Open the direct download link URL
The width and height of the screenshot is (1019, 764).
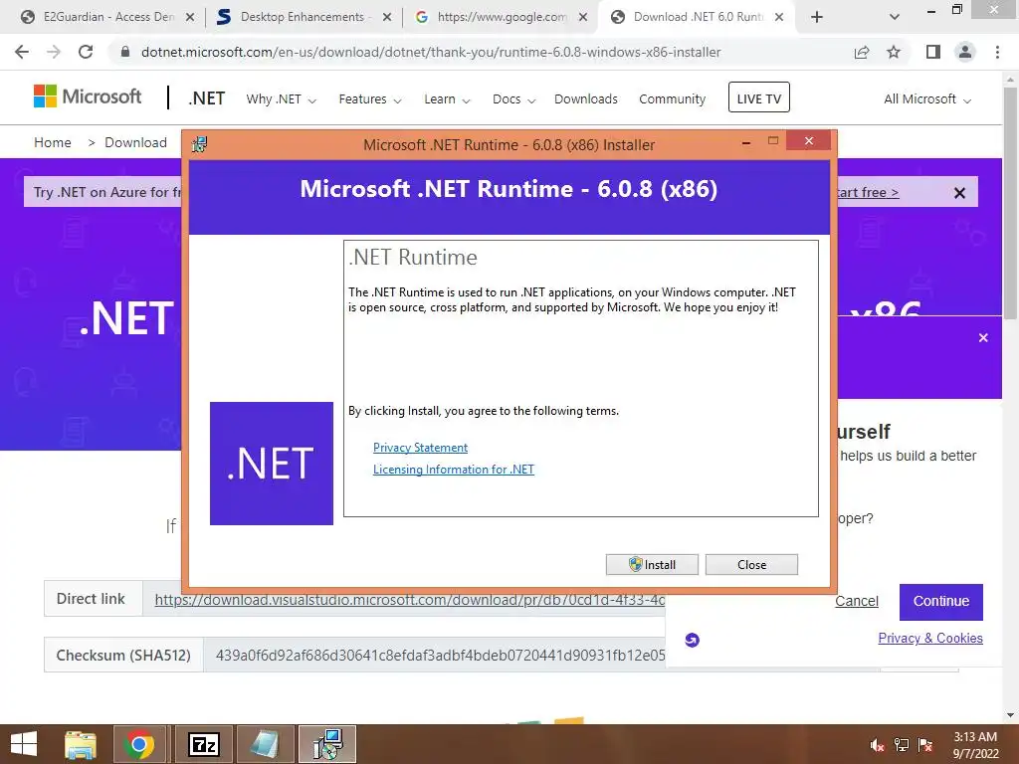coord(409,599)
